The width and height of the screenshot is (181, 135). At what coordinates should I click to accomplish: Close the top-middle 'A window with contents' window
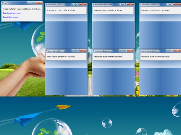coord(130,4)
